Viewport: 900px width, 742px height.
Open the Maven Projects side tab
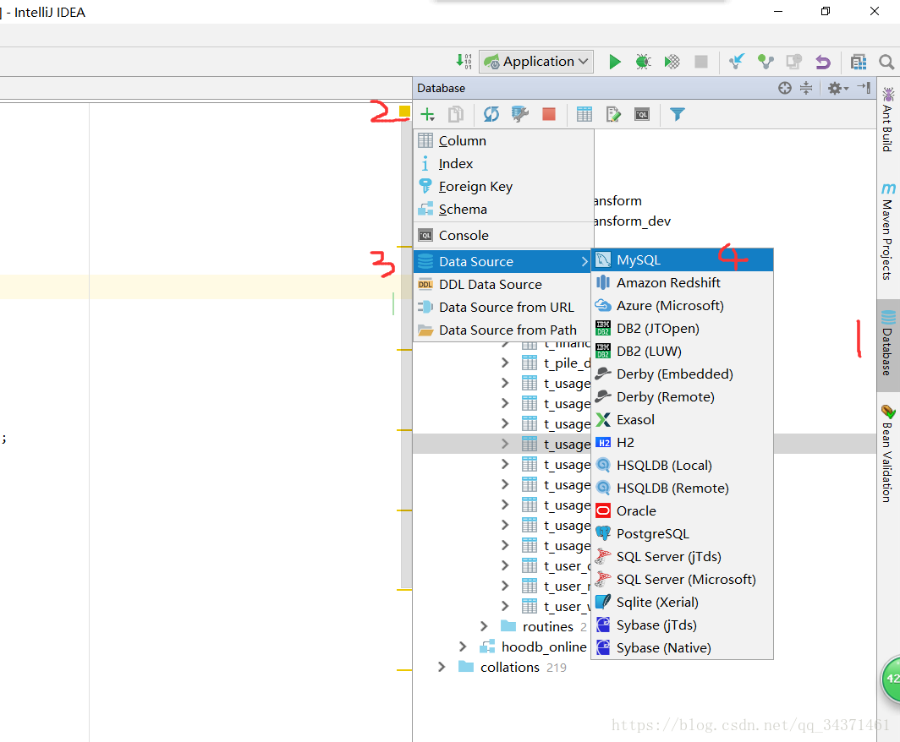(888, 231)
